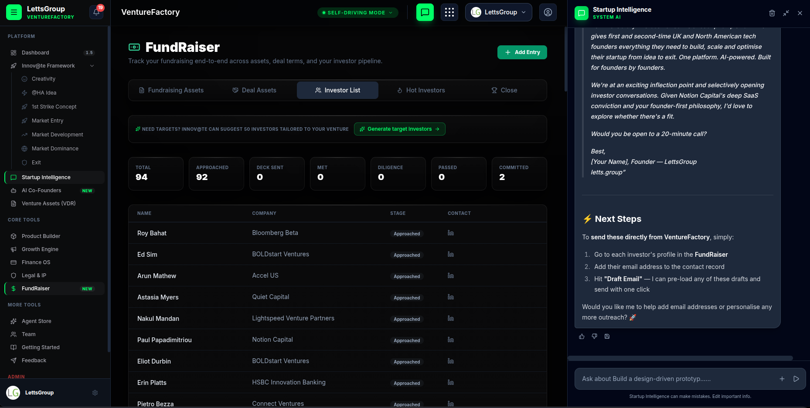The image size is (810, 408).
Task: Click the Approached stat card
Action: (216, 173)
